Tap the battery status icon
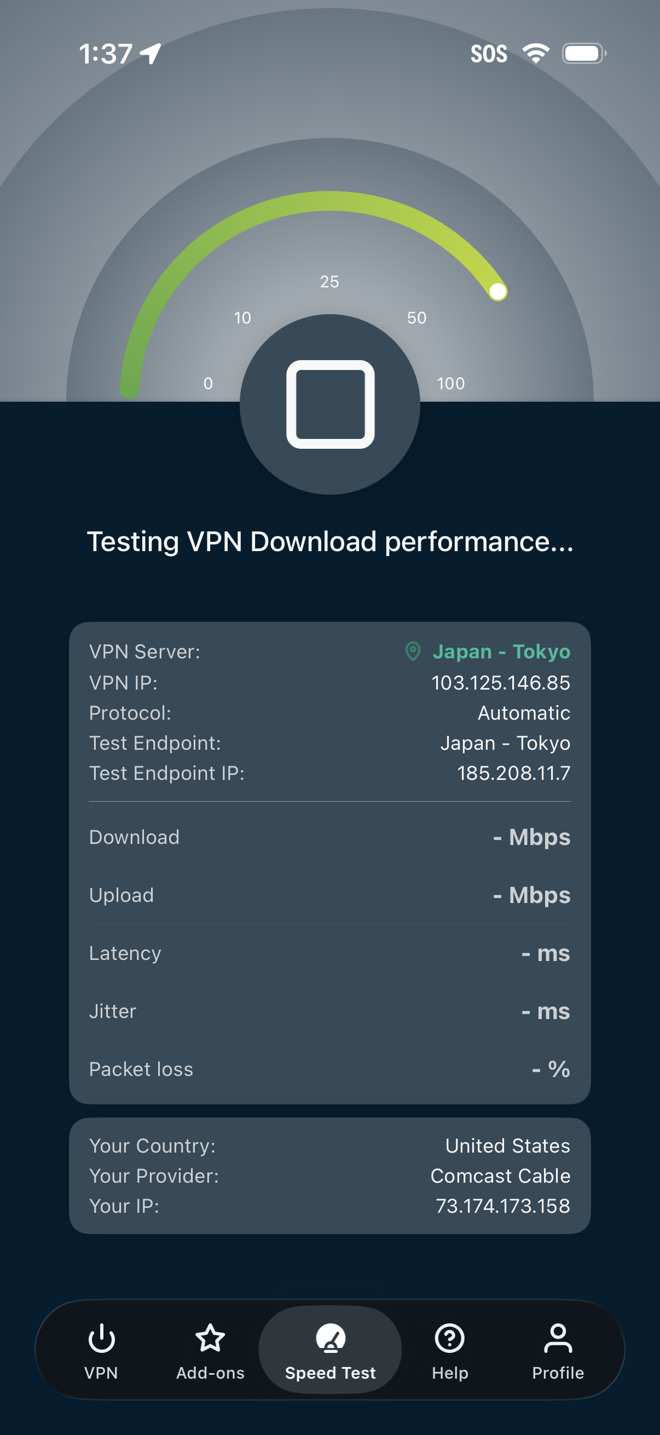Image resolution: width=660 pixels, height=1435 pixels. tap(583, 54)
